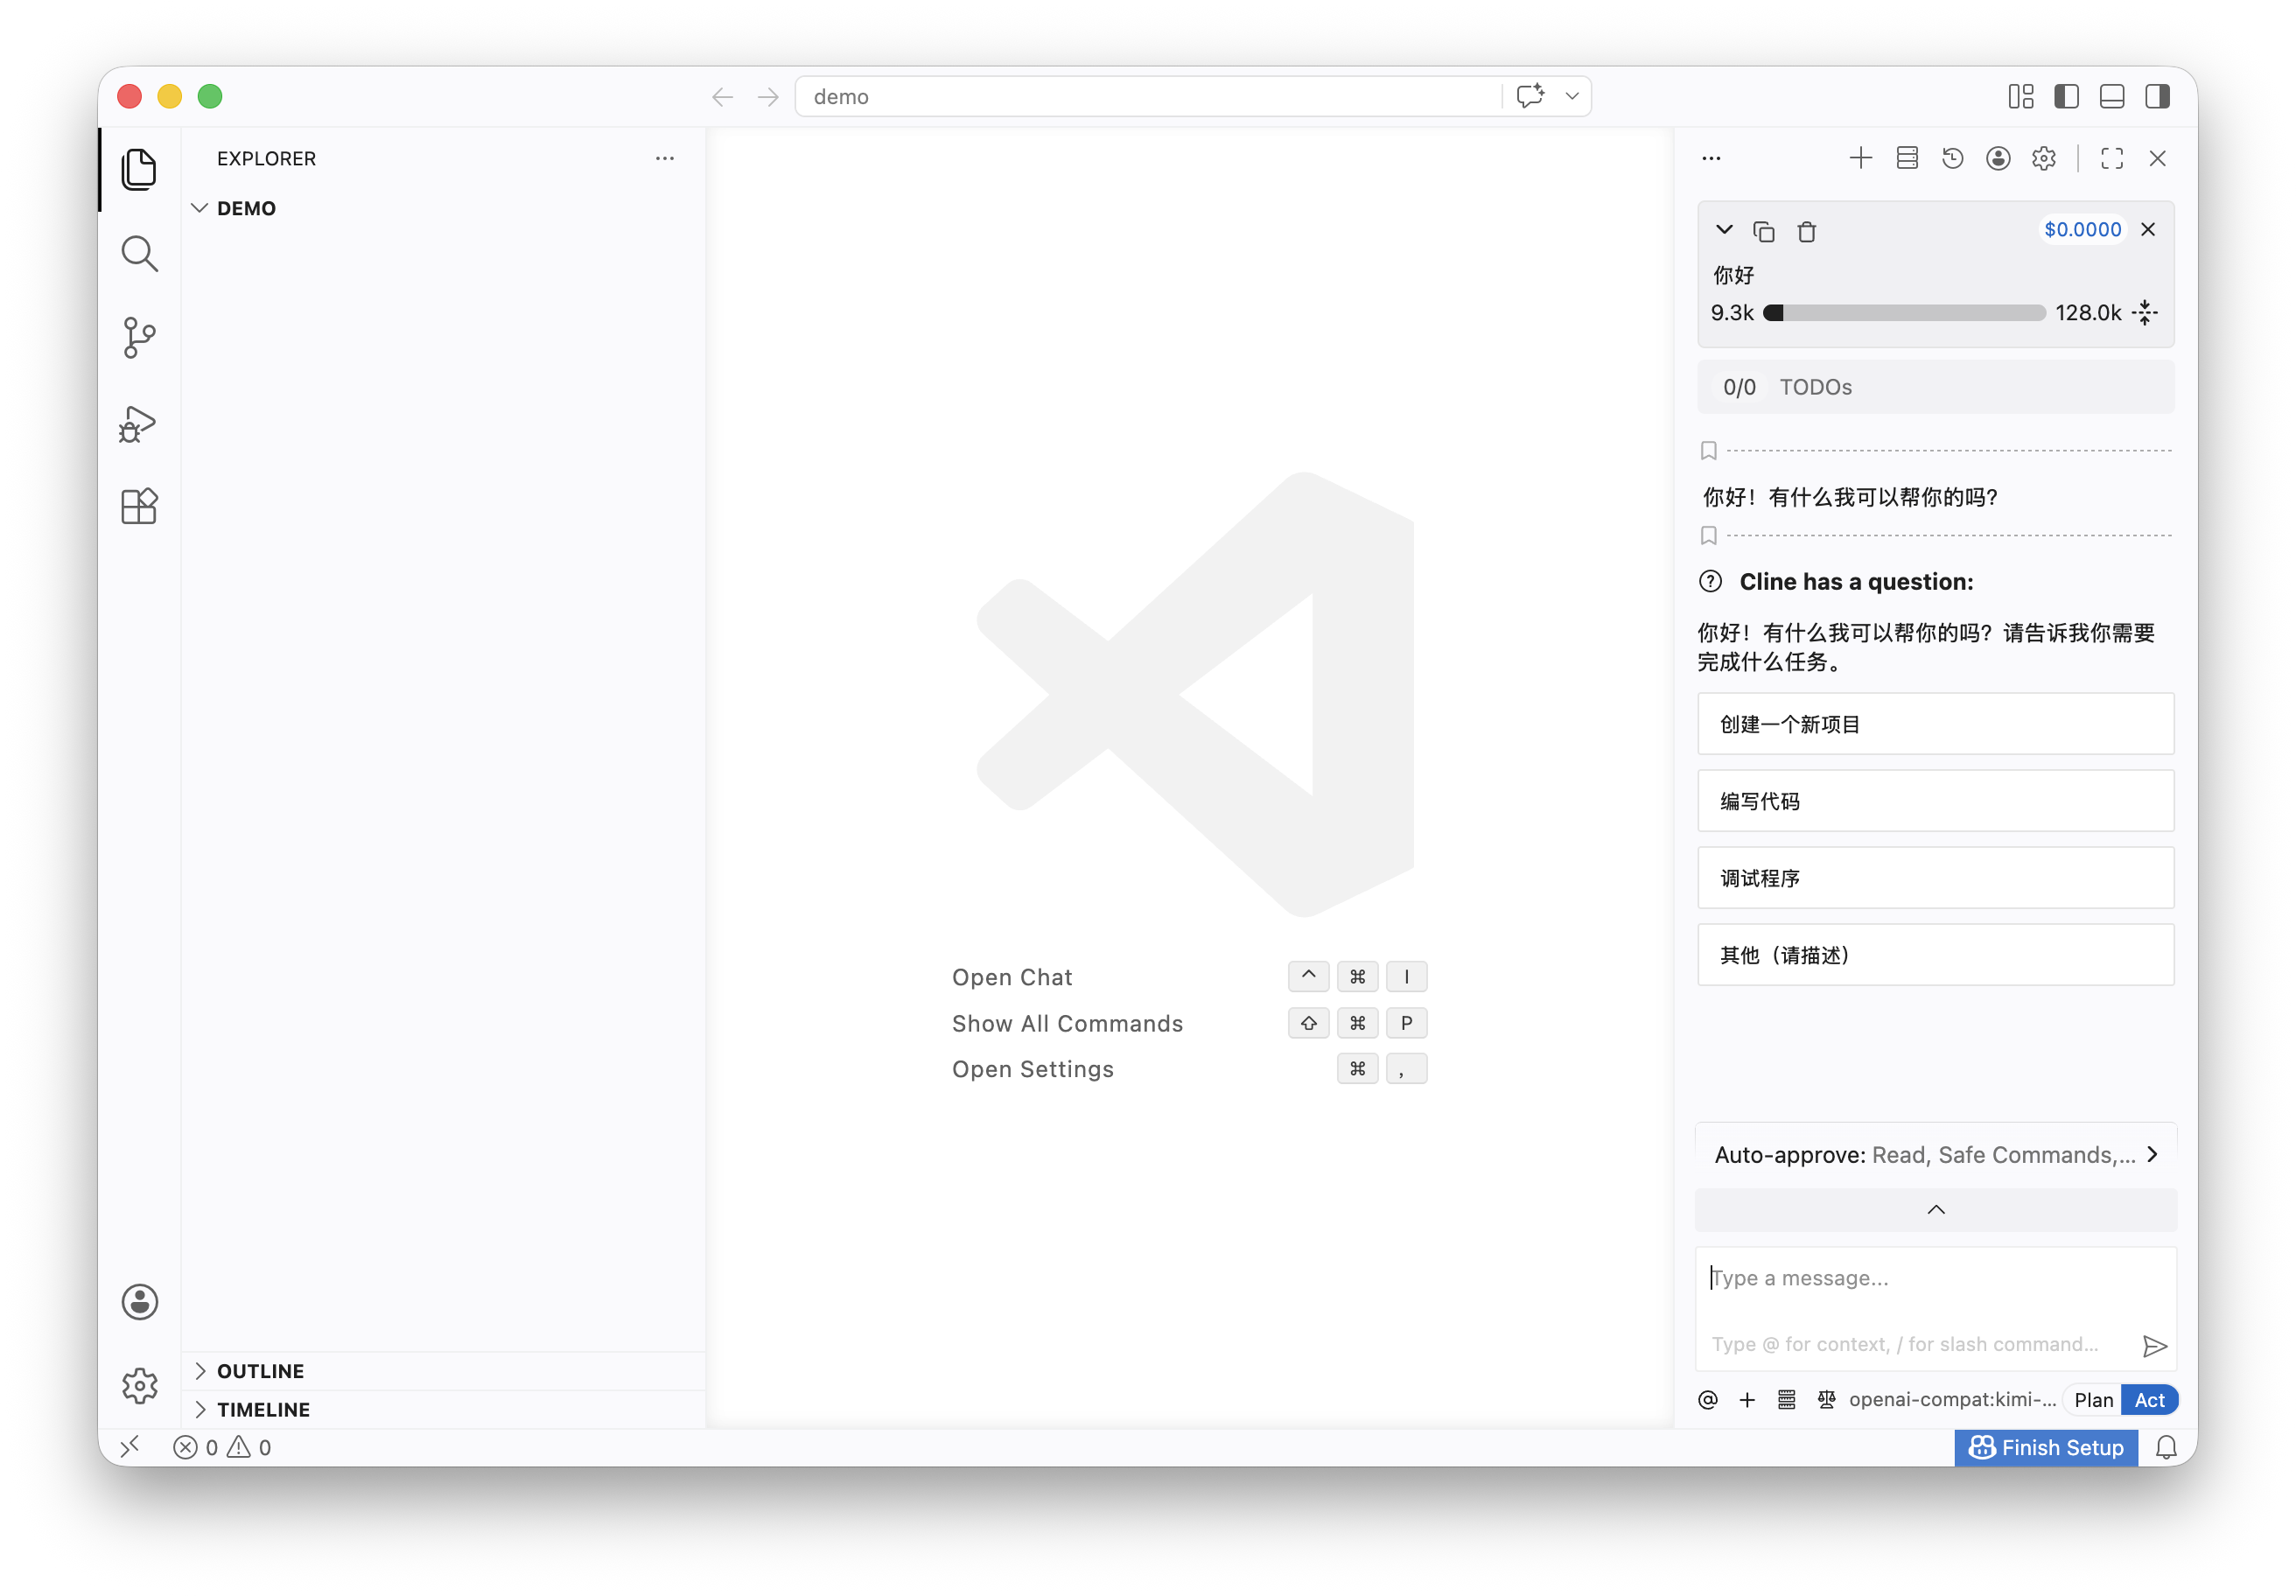
Task: Click the Finish Setup status button
Action: 2046,1447
